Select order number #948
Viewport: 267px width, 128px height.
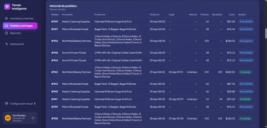54,53
